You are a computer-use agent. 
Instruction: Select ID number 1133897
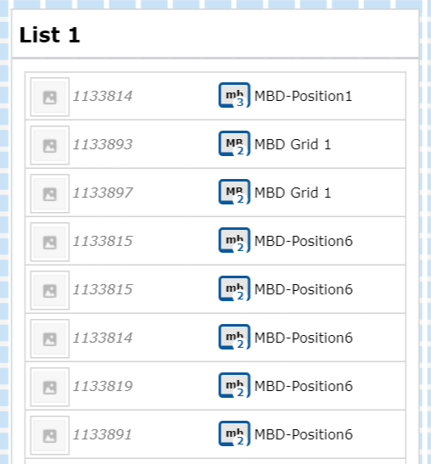pyautogui.click(x=103, y=193)
